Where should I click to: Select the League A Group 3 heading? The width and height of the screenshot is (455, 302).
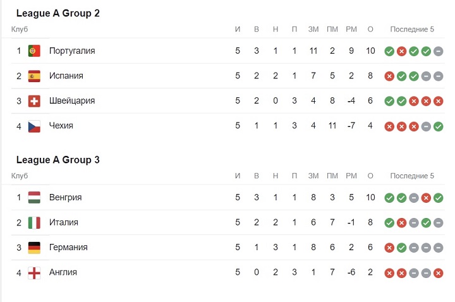[58, 160]
